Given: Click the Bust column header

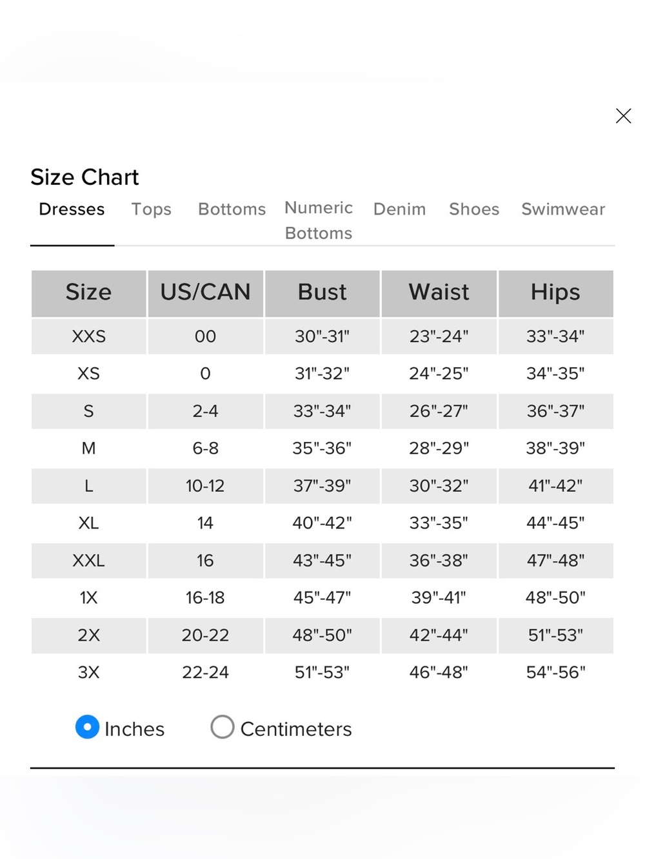Looking at the screenshot, I should [x=322, y=293].
